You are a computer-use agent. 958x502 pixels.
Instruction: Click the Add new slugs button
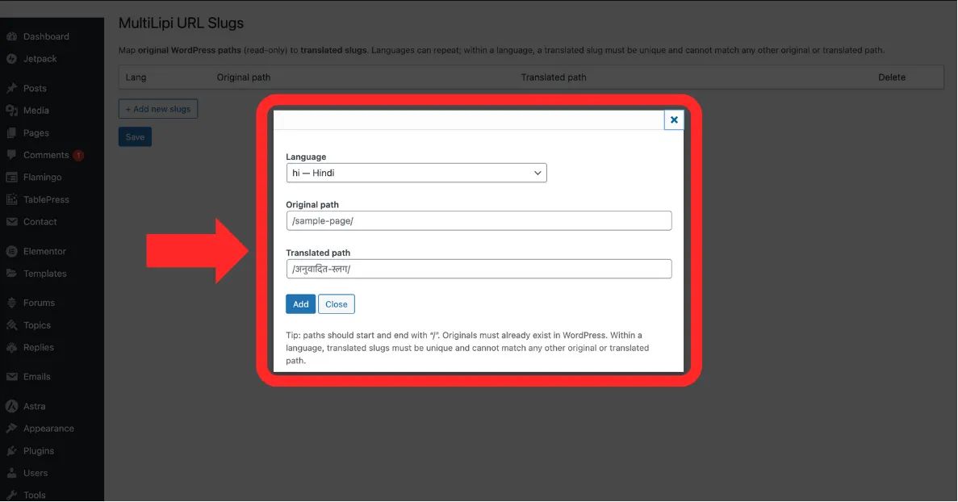pyautogui.click(x=157, y=108)
